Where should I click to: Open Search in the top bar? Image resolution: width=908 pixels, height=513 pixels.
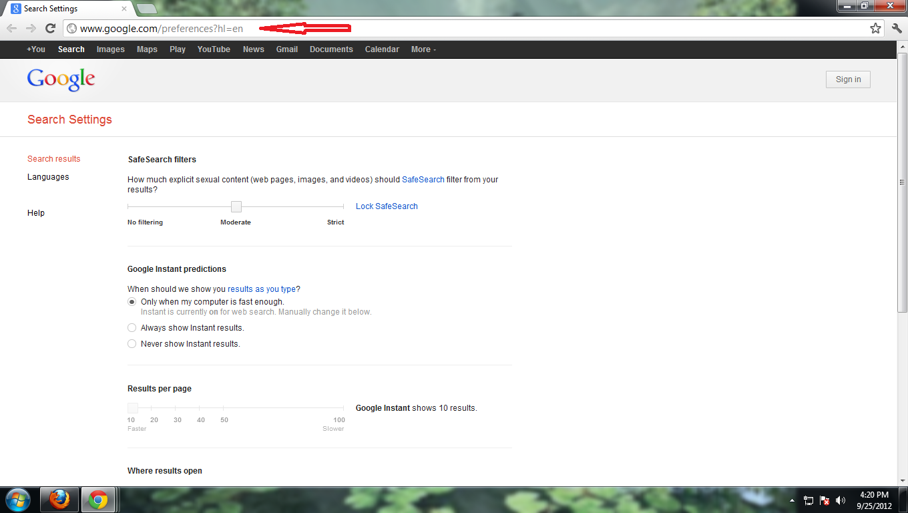pos(71,49)
